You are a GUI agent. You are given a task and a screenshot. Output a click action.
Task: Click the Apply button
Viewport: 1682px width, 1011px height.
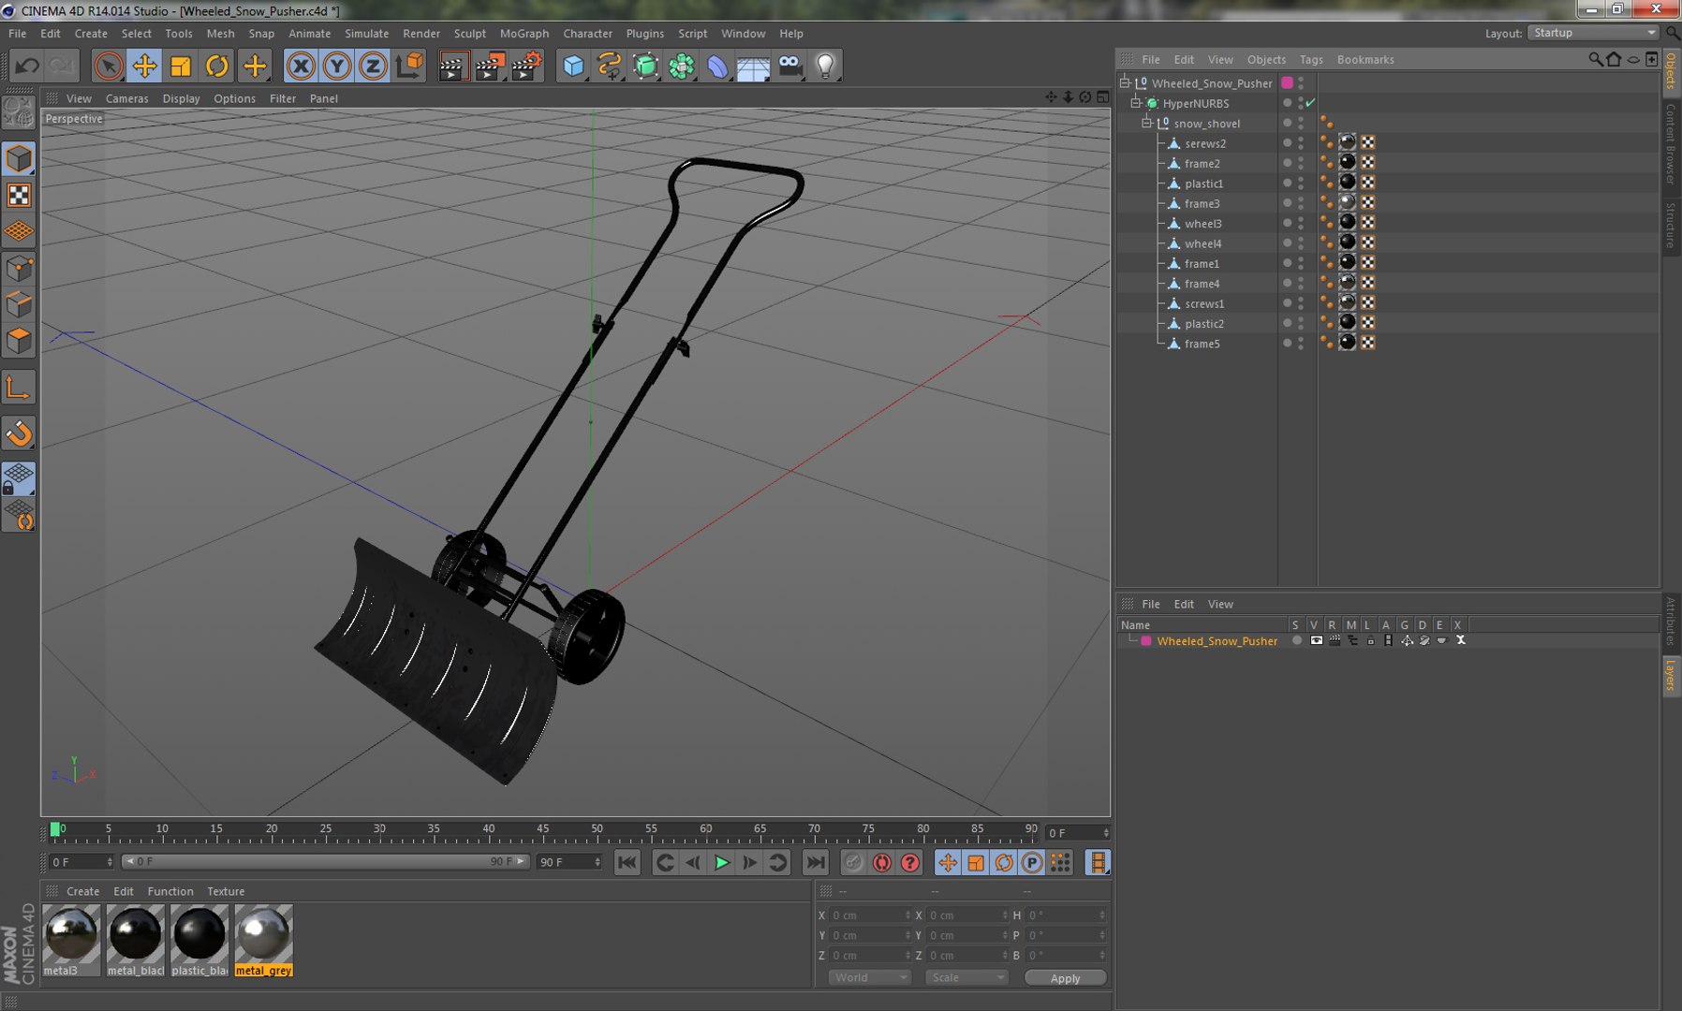pos(1065,978)
